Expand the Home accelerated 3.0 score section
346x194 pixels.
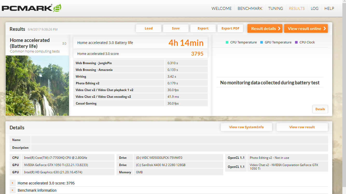point(12,183)
